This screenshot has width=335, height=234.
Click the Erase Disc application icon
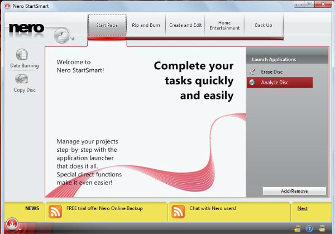253,71
